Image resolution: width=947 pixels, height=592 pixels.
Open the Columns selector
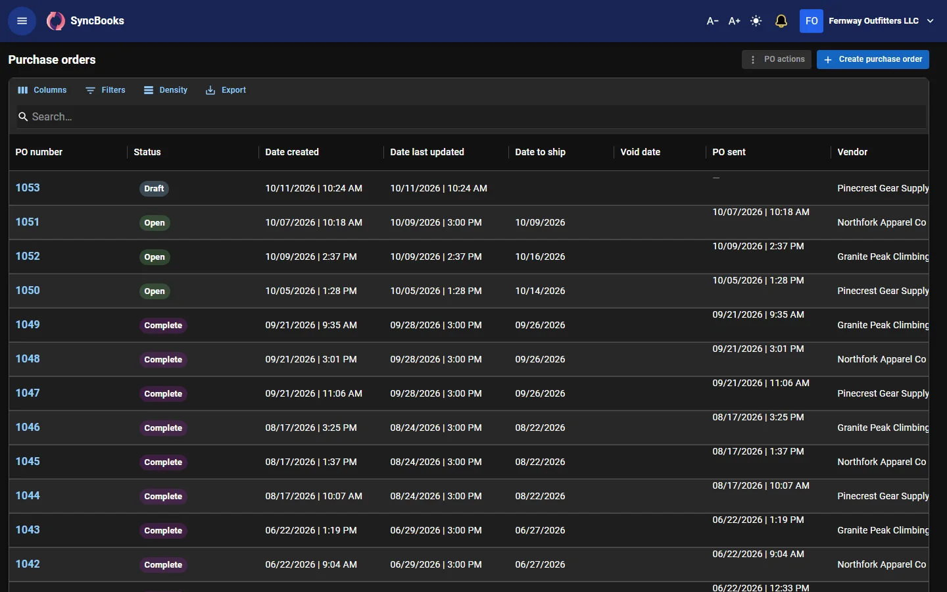(x=42, y=90)
